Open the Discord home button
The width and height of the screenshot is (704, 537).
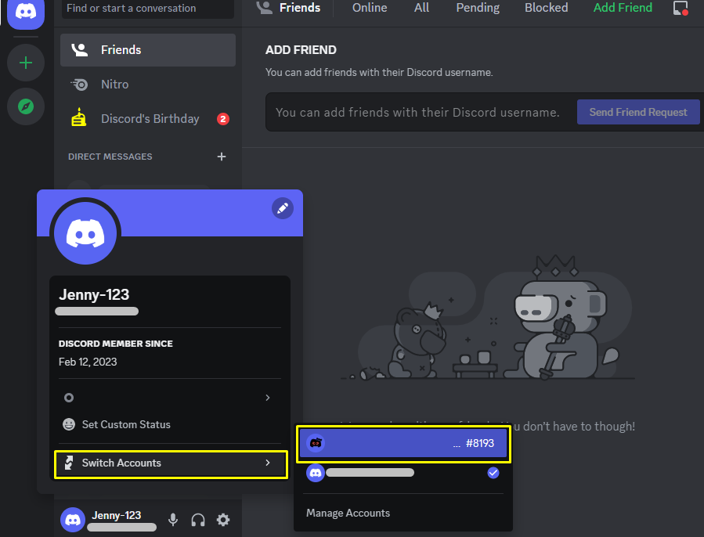tap(26, 12)
